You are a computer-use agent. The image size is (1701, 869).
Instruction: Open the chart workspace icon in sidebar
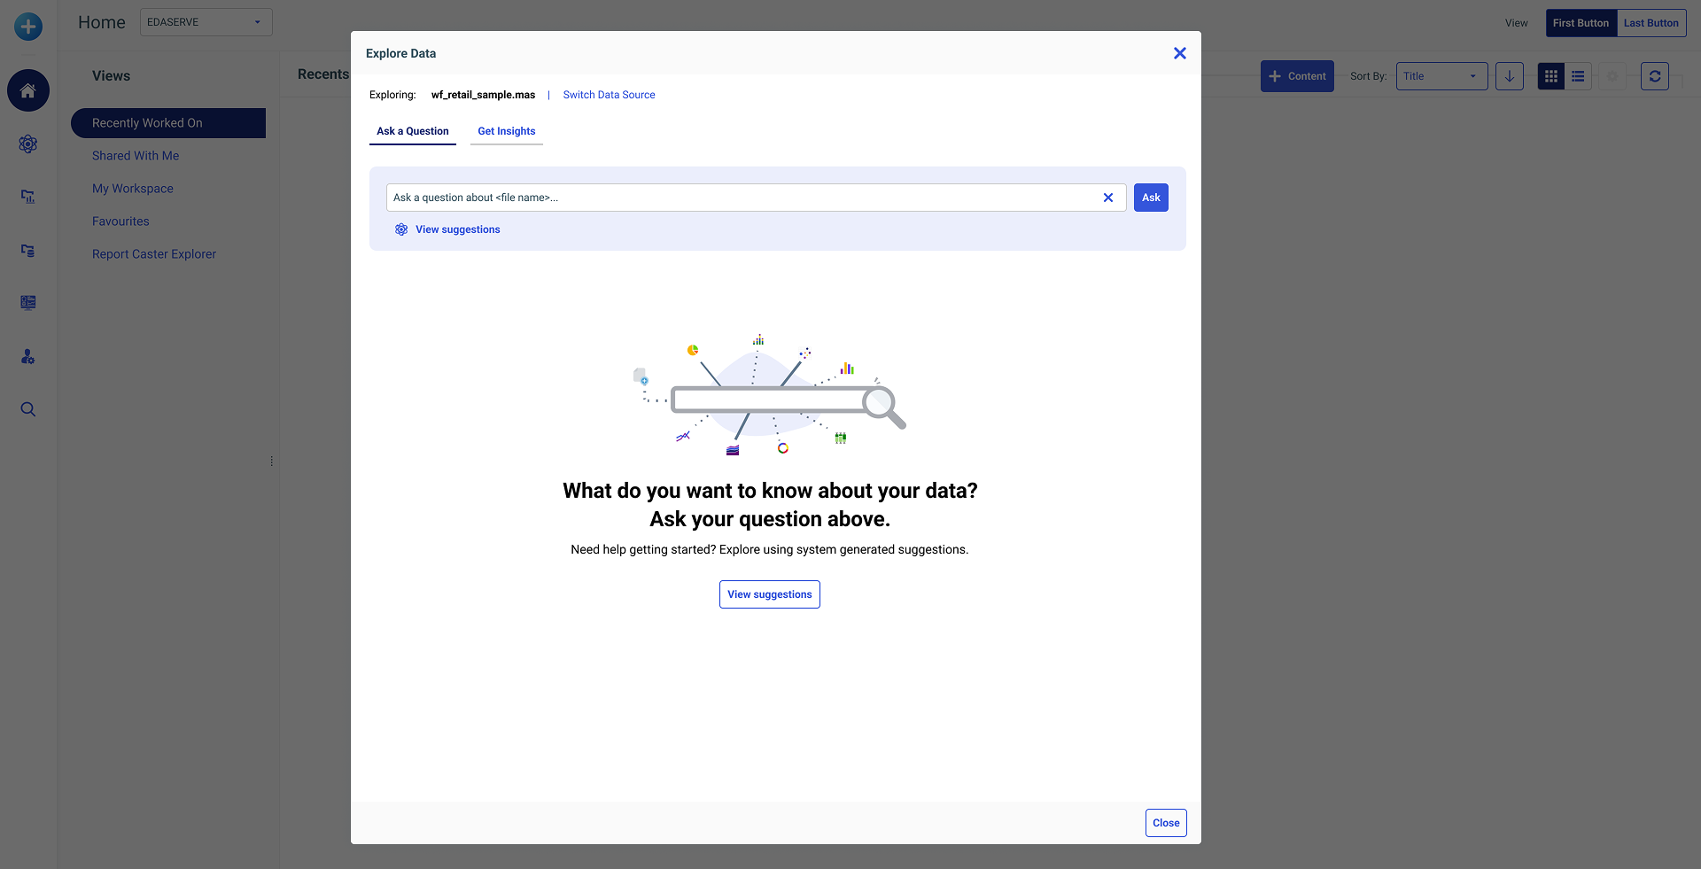(x=28, y=197)
